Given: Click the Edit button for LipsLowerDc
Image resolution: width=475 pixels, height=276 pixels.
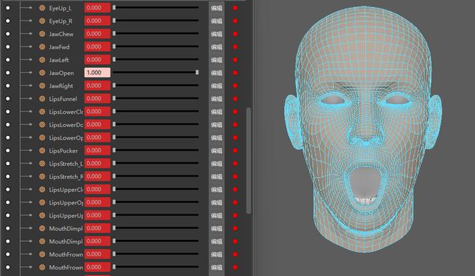Looking at the screenshot, I should pyautogui.click(x=216, y=125).
